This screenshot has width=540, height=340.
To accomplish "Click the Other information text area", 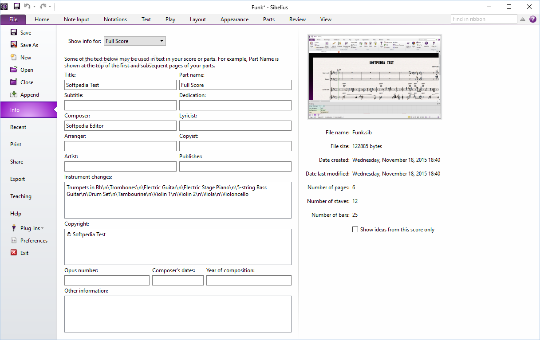I will (178, 314).
